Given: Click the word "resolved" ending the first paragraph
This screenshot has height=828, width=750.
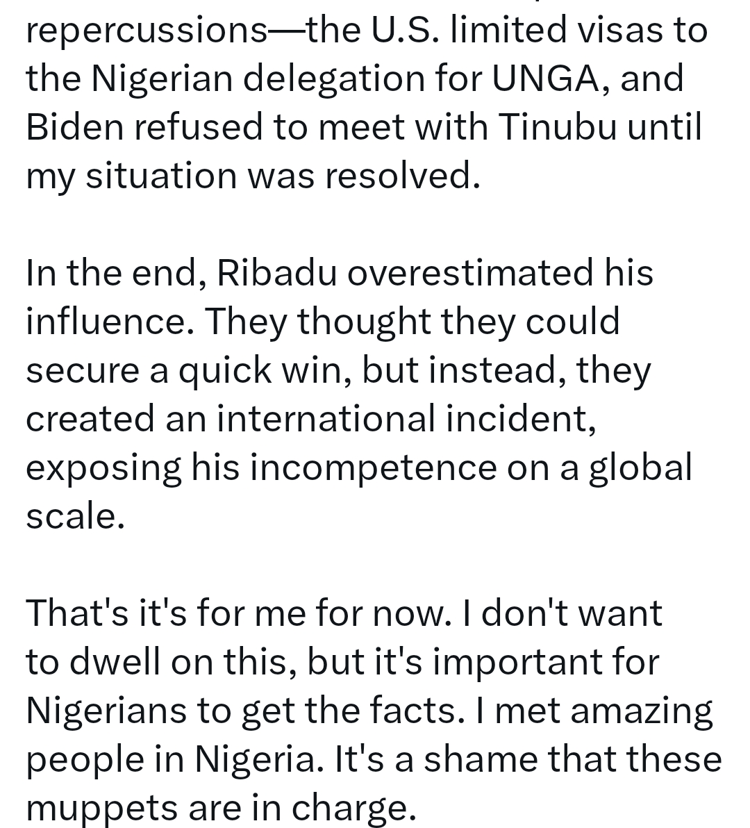Looking at the screenshot, I should (403, 175).
